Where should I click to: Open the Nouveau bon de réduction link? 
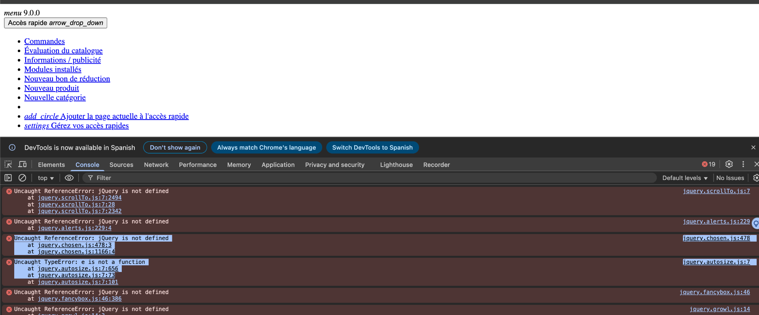click(67, 79)
